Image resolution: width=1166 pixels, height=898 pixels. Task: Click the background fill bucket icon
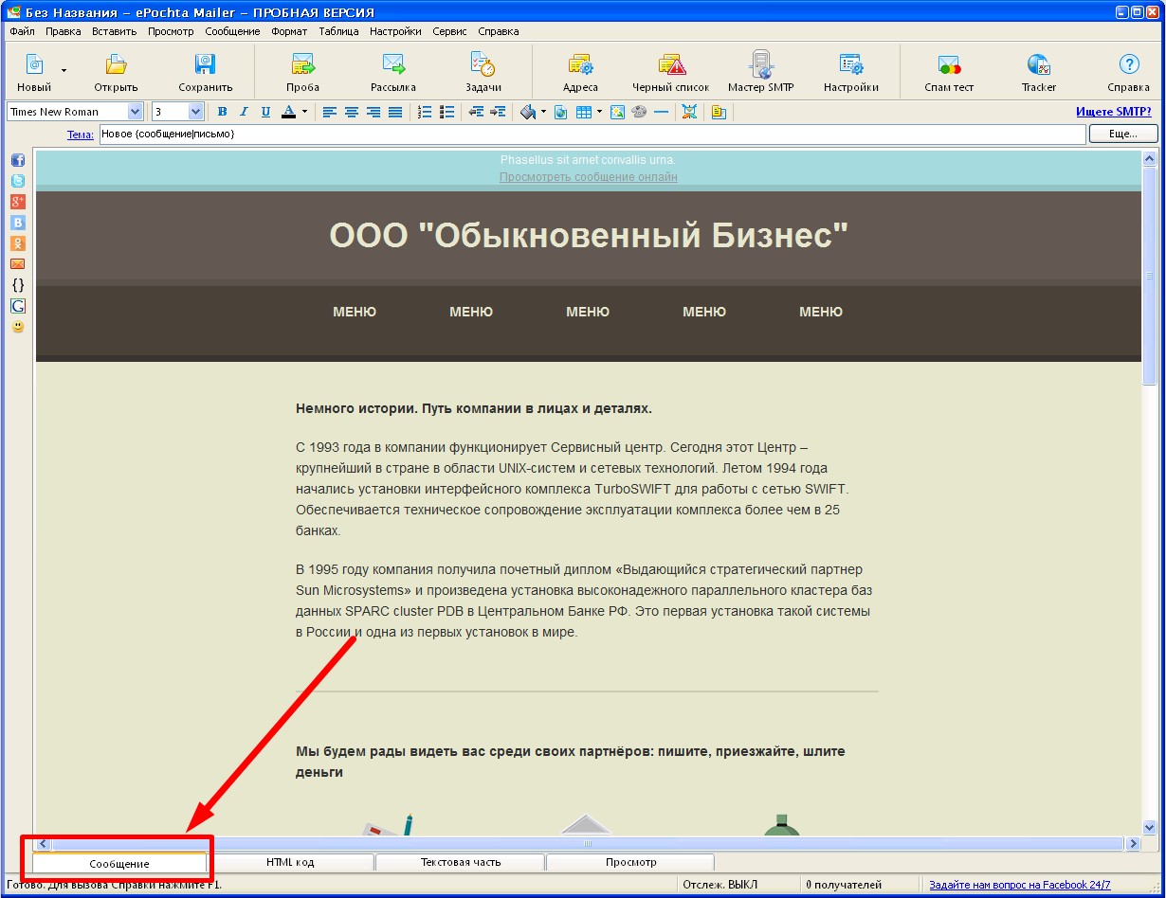click(x=528, y=112)
